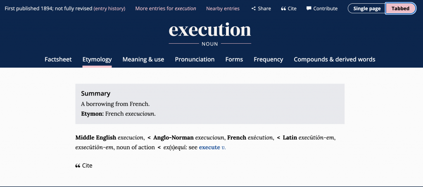
Task: Select the Etymology tab
Action: click(x=97, y=59)
